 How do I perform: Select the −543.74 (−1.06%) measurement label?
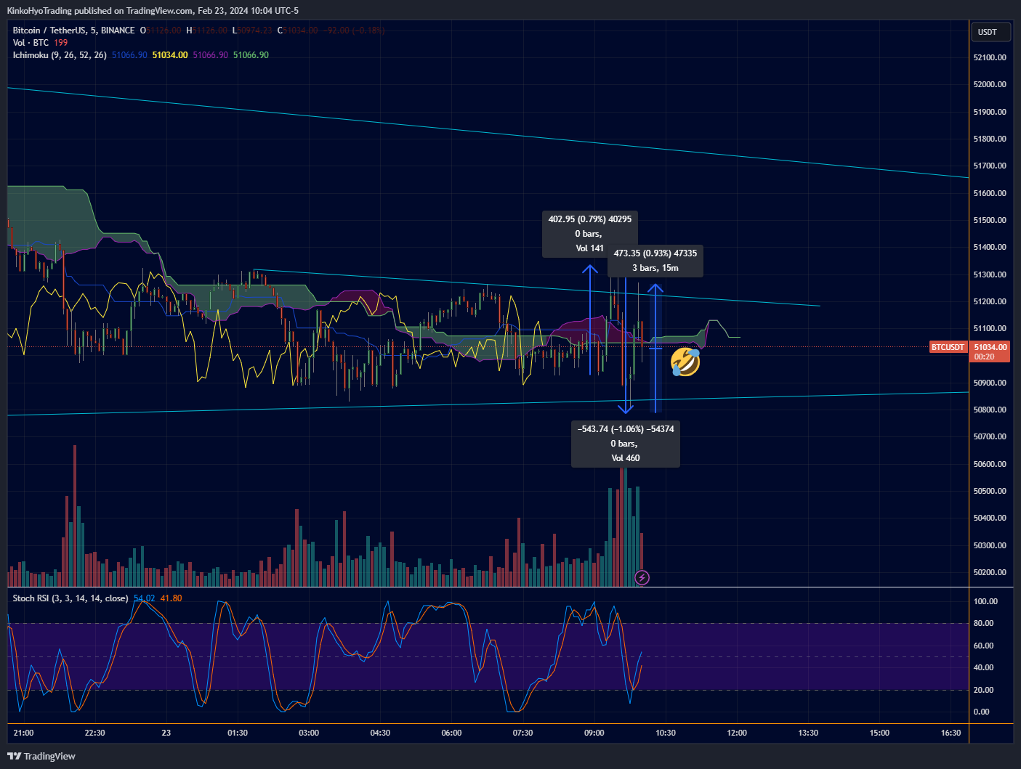tap(626, 444)
